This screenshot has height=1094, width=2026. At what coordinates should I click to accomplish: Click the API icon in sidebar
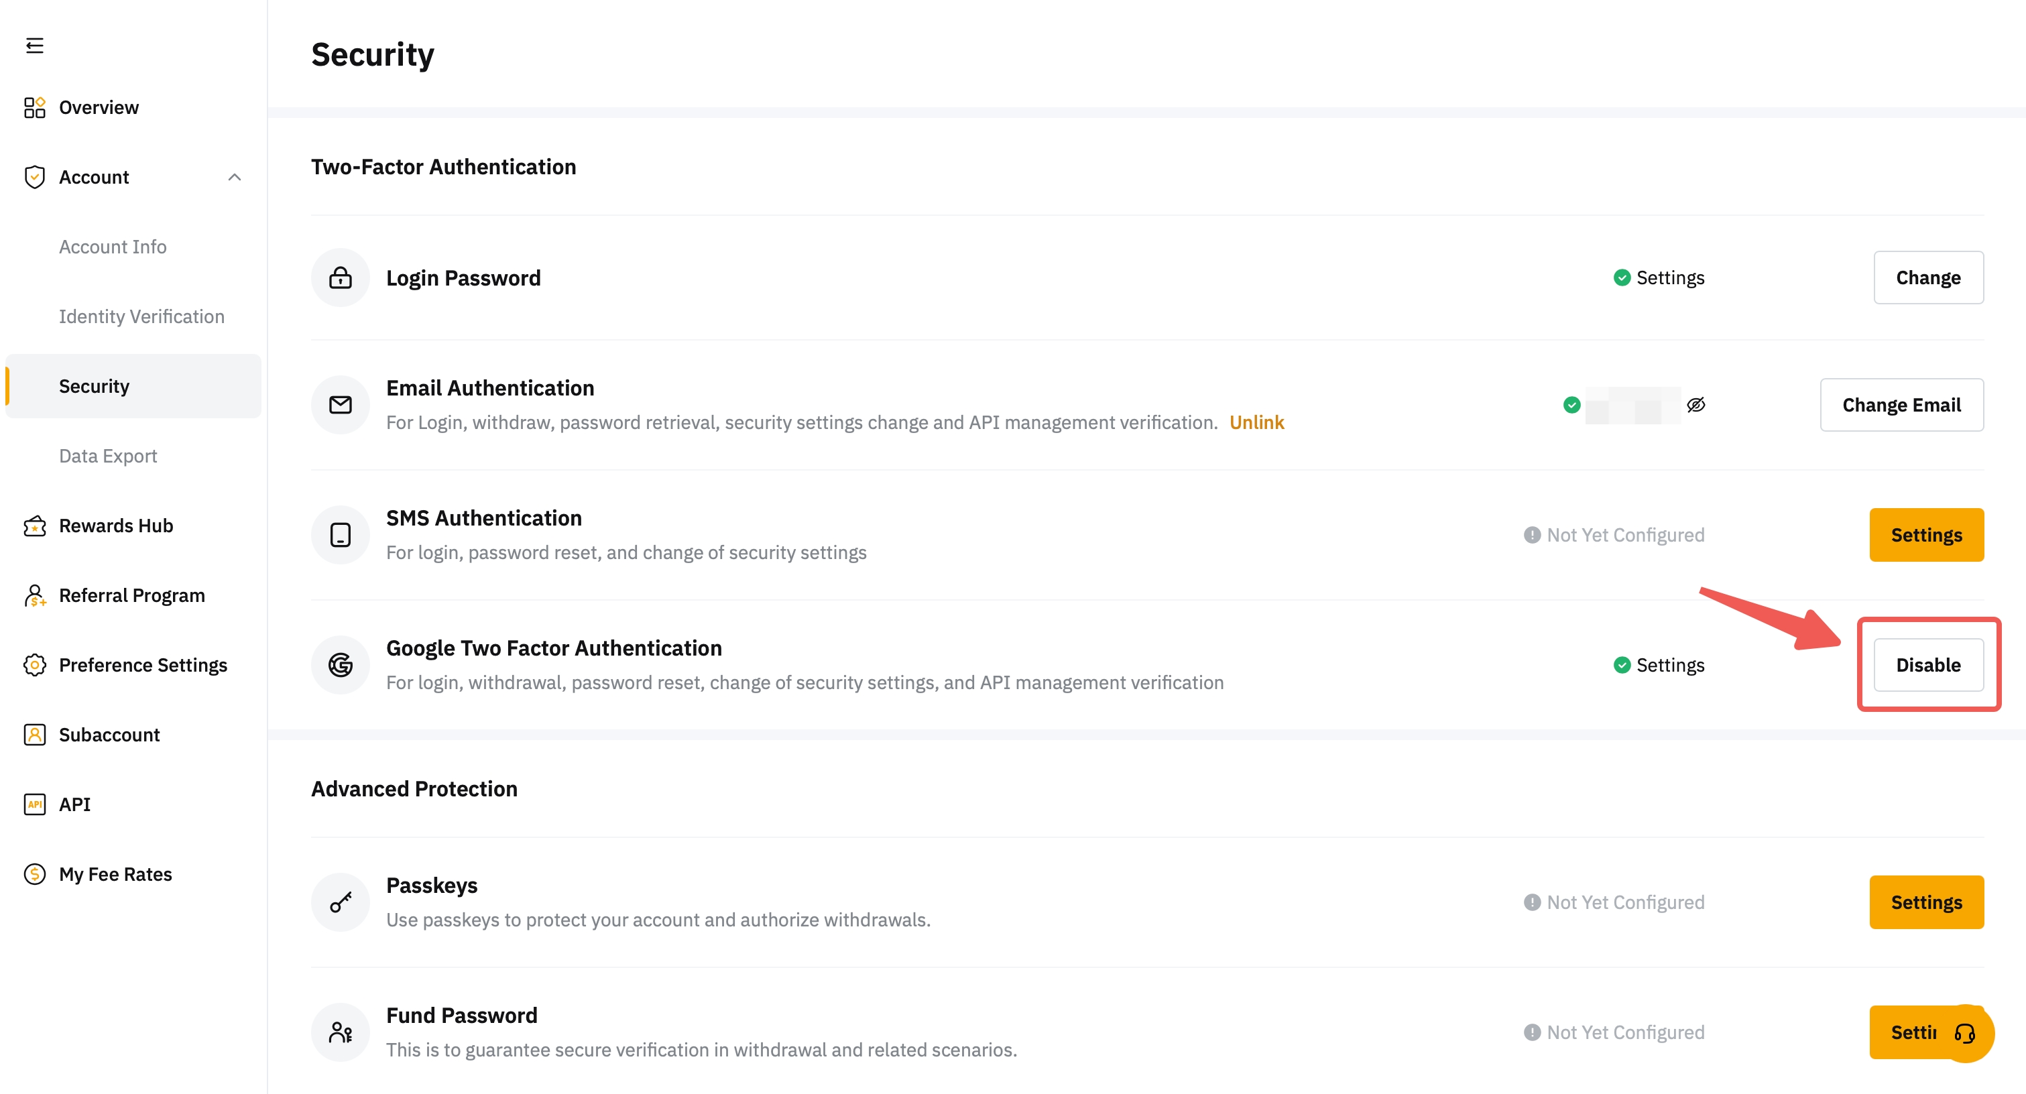pos(35,804)
